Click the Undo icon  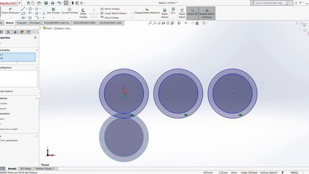click(59, 3)
